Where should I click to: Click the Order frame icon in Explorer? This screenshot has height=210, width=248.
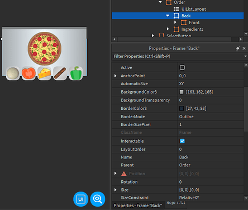169,2
